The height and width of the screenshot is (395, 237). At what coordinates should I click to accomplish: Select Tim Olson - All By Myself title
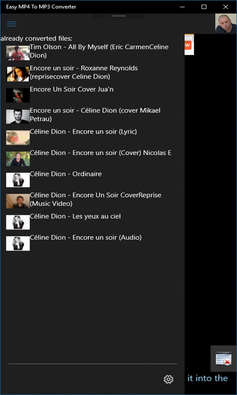pos(99,51)
